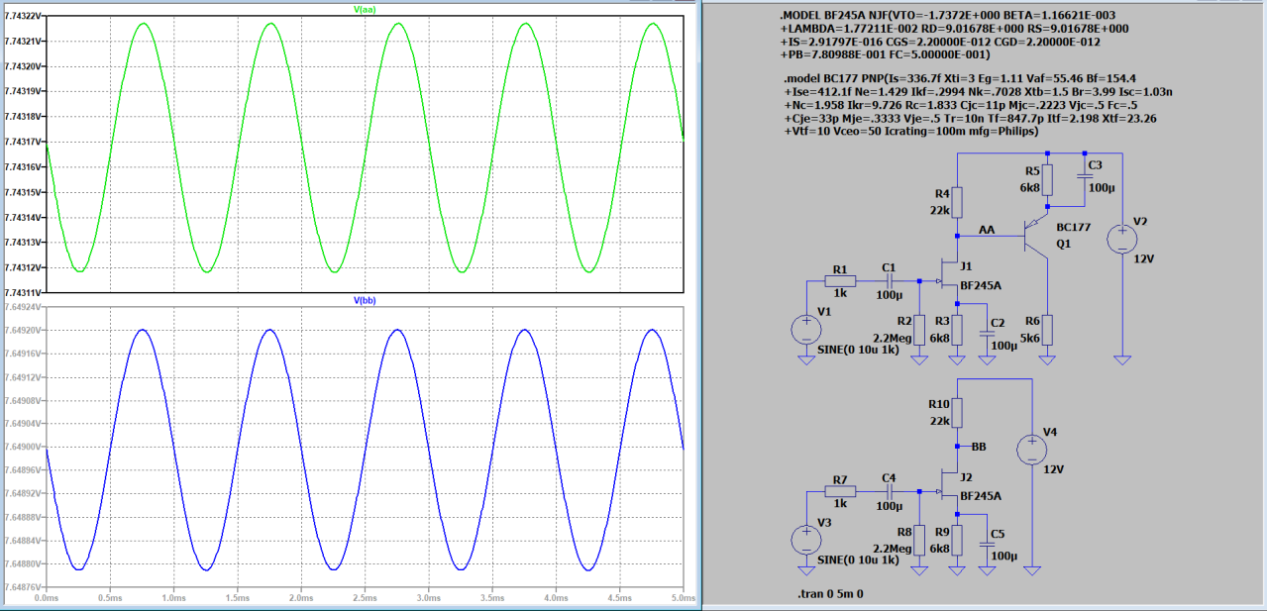
Task: Select the V3 sine source symbol
Action: coord(806,540)
